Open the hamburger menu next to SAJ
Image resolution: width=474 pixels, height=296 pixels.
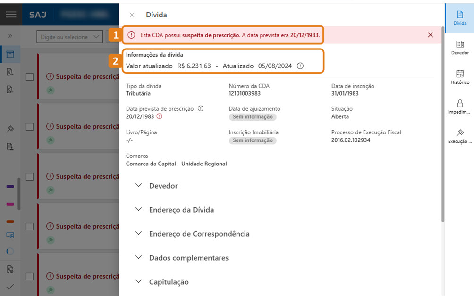coord(11,15)
